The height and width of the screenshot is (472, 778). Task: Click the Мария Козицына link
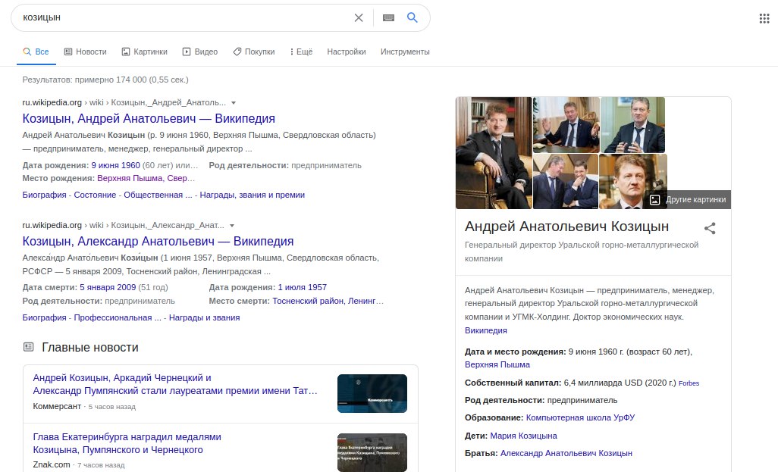point(523,436)
